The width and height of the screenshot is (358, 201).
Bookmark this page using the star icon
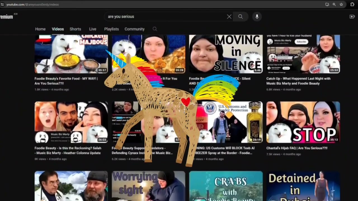(341, 4)
